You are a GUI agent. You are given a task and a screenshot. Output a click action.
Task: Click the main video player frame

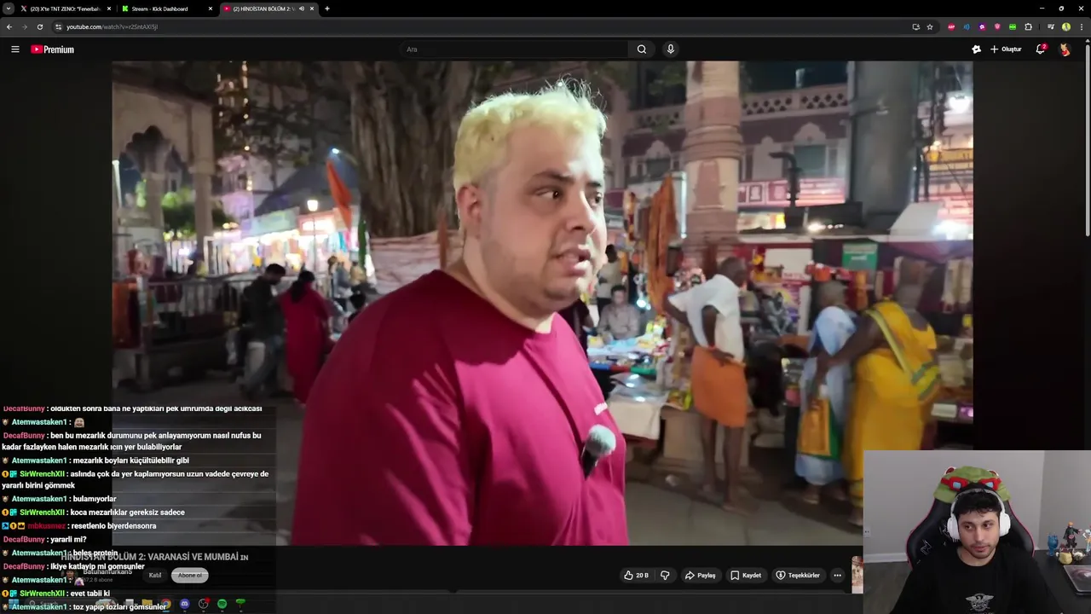click(542, 303)
